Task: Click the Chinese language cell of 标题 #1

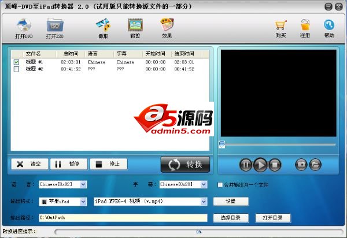Action: click(96, 62)
